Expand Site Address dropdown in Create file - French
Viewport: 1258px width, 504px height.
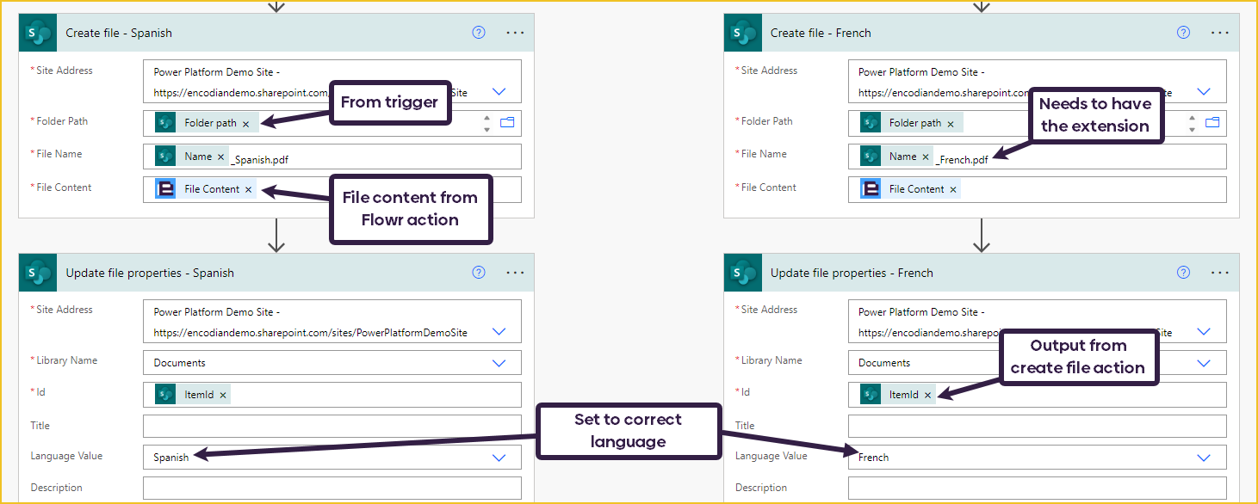[x=1204, y=91]
